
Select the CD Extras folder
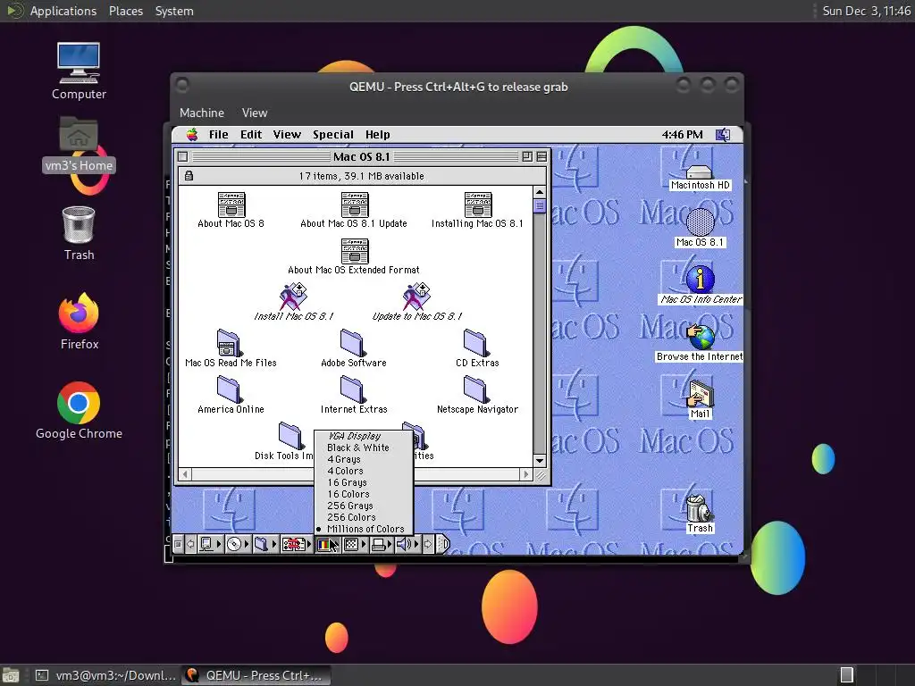[x=475, y=343]
